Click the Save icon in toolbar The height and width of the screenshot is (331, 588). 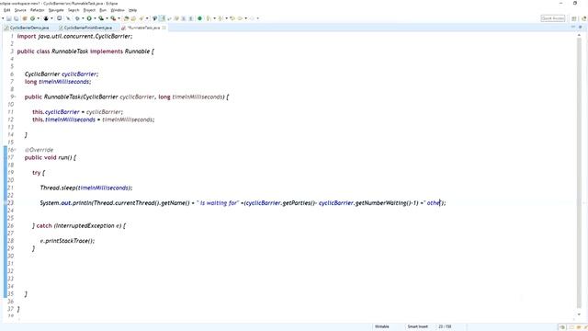tap(8, 18)
